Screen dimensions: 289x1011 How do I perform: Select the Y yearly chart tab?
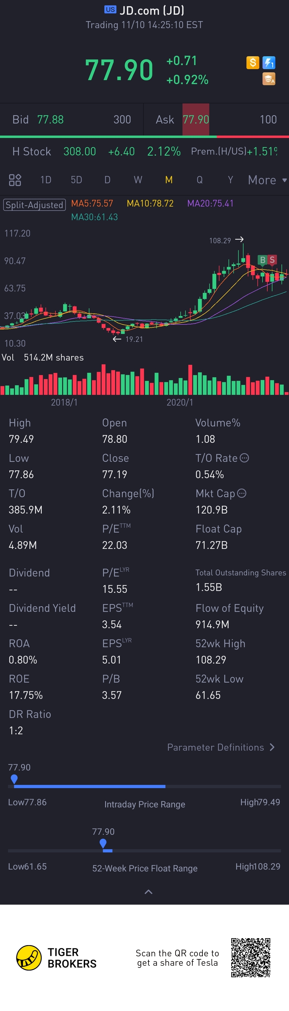pos(231,180)
